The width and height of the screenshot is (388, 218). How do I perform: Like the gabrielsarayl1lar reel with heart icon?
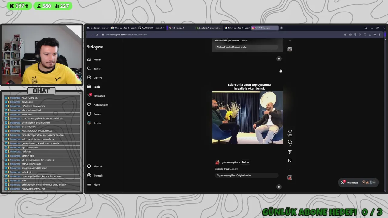coord(289,131)
